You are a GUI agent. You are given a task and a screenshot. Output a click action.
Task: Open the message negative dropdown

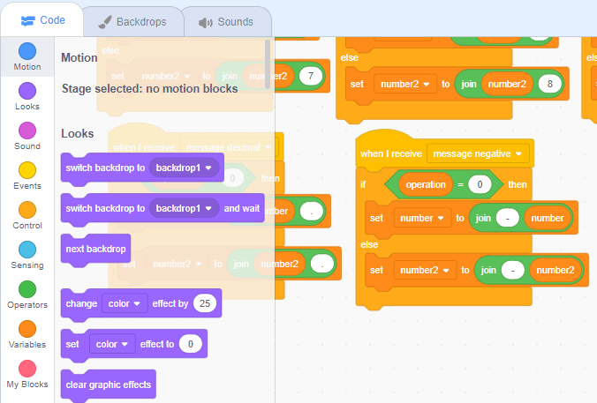[x=478, y=153]
